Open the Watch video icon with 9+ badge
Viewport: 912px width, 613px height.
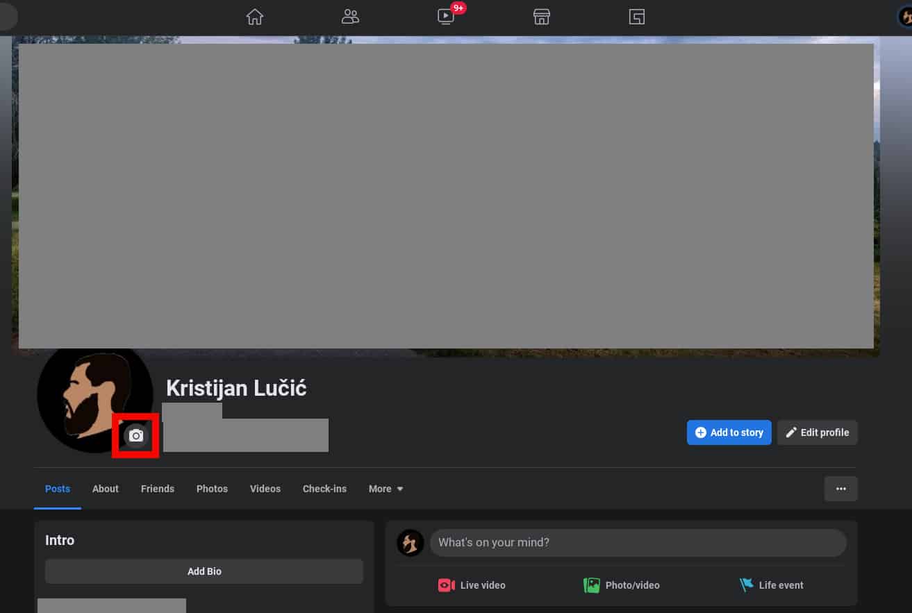pyautogui.click(x=446, y=17)
